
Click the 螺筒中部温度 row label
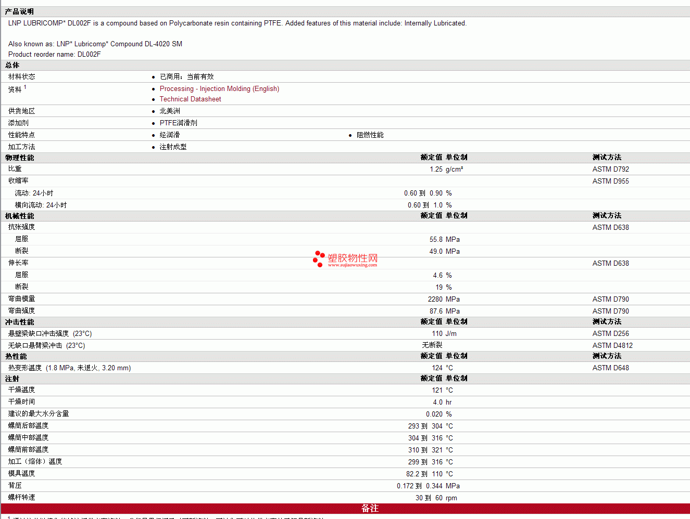28,438
